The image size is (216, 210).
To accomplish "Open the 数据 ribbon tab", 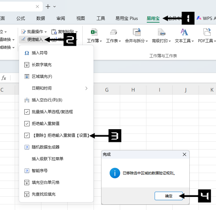I will coord(41,18).
